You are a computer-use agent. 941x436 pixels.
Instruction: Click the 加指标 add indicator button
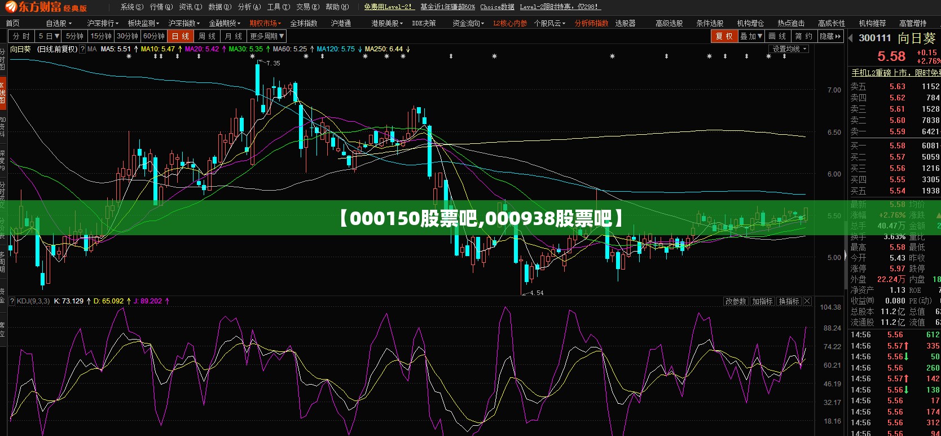point(762,302)
